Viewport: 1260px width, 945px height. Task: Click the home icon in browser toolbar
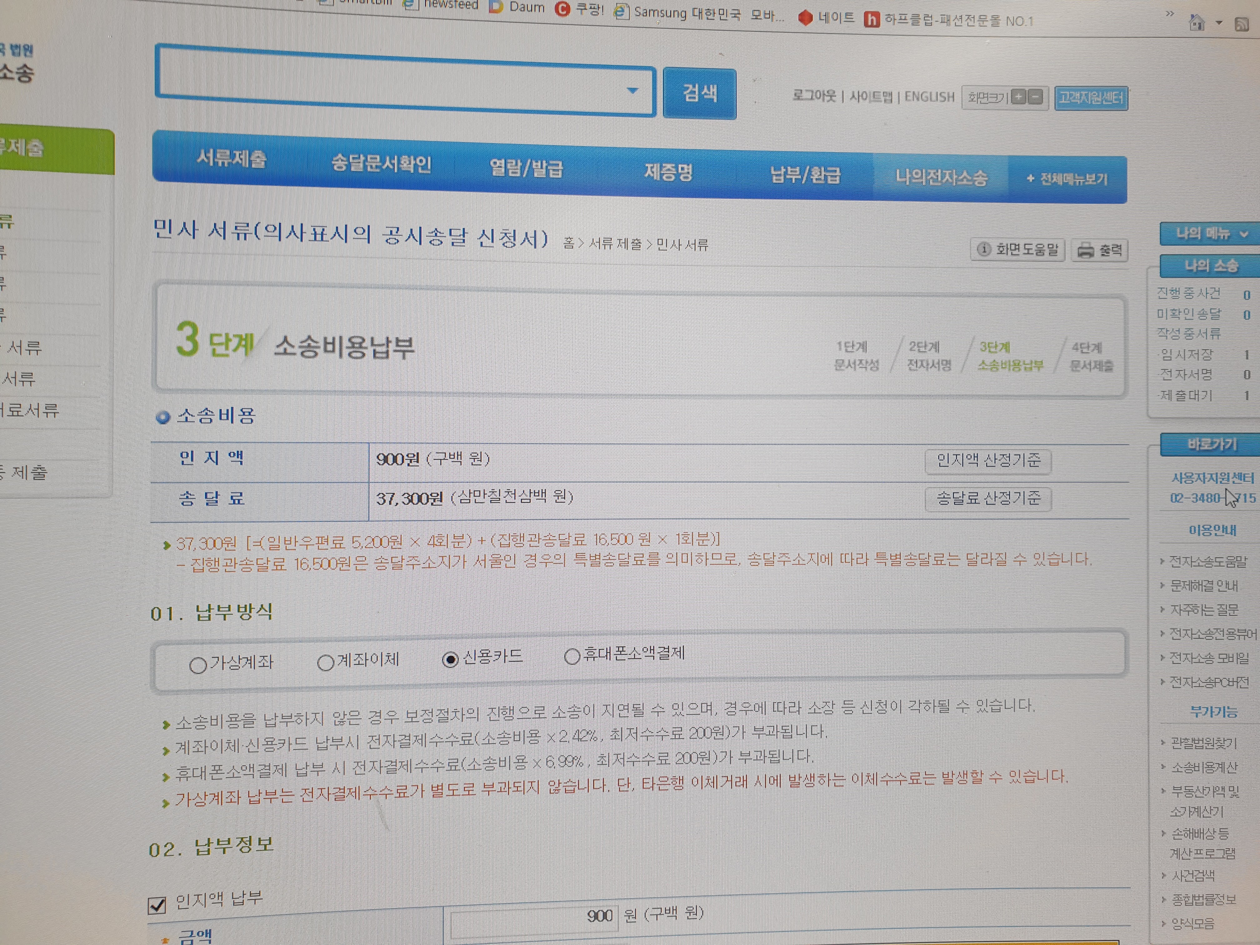pyautogui.click(x=1197, y=23)
